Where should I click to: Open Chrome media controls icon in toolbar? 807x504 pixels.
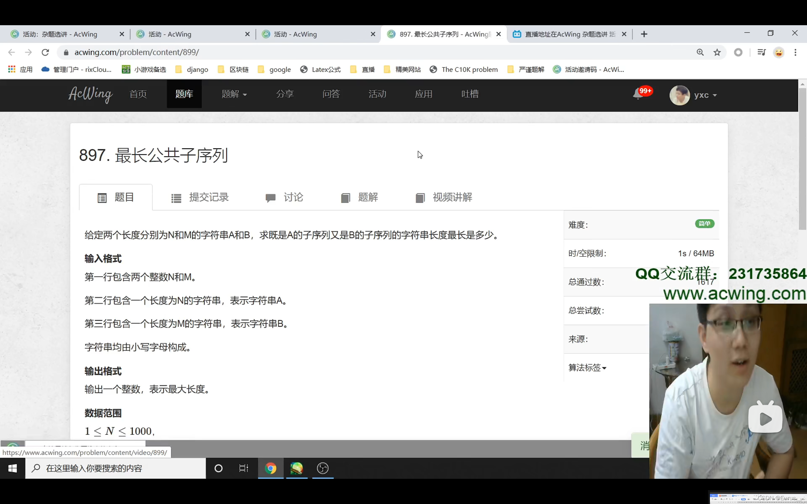[x=762, y=52]
